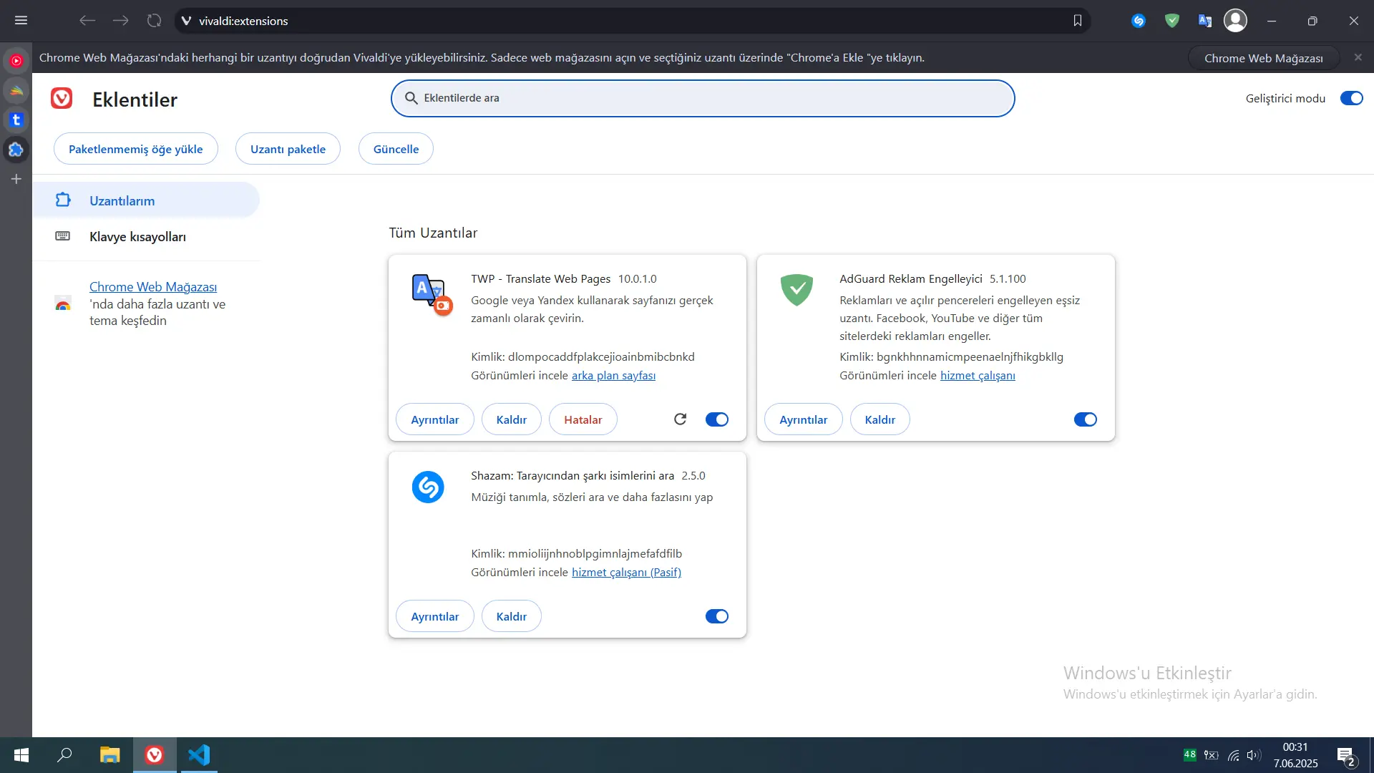Click Paketlenmemiş öğe yükle button
This screenshot has height=773, width=1374.
pos(136,149)
